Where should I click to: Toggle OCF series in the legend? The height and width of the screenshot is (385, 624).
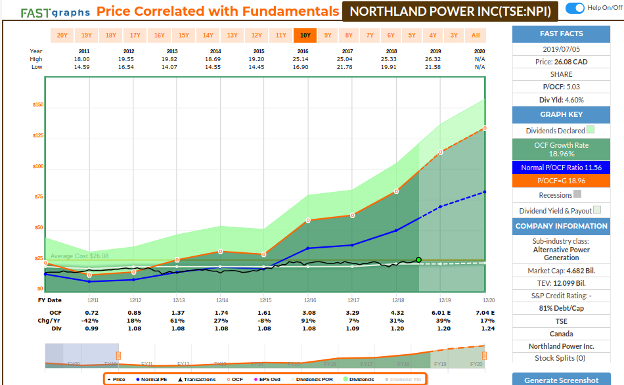coord(234,380)
